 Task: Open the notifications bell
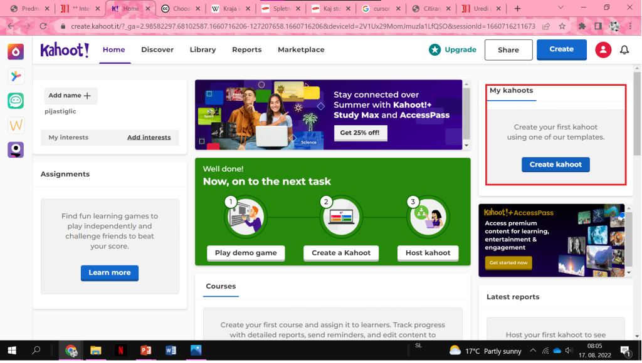click(624, 50)
